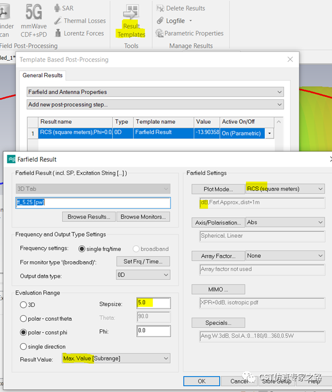Open the Result Value Max. Value dropdown

pos(116,358)
